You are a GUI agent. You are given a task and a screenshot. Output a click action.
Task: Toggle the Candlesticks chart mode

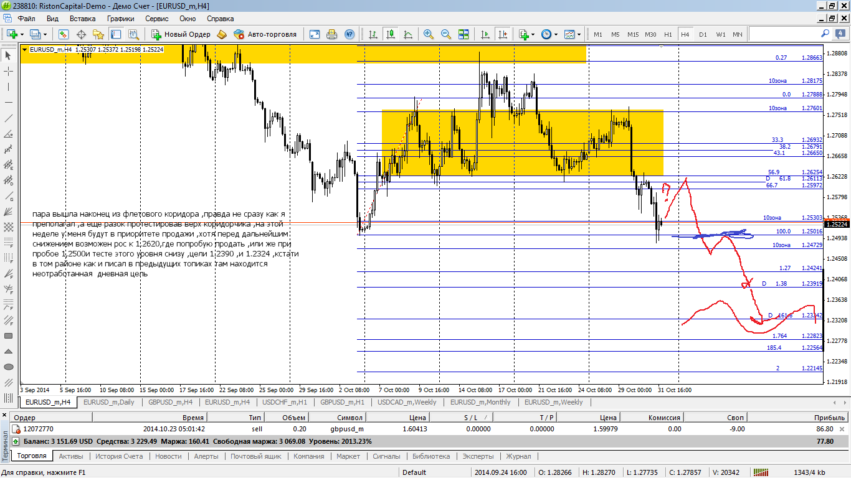(391, 34)
